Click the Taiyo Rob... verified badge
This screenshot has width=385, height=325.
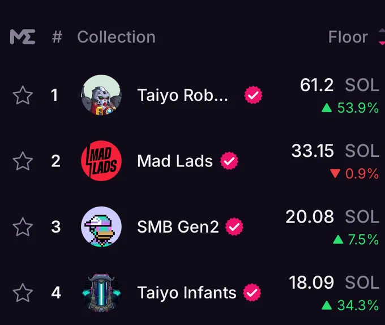coord(253,95)
